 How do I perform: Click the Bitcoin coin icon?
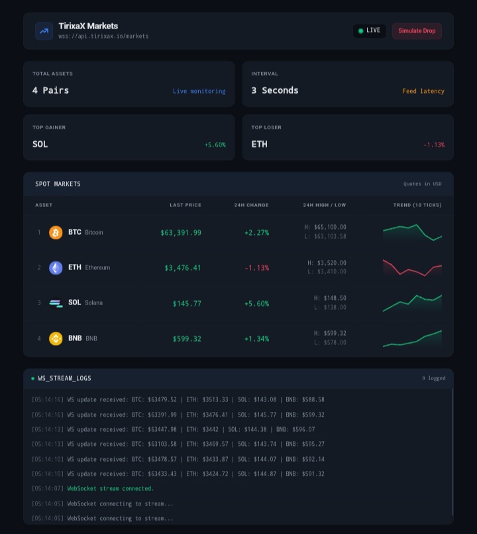point(56,233)
